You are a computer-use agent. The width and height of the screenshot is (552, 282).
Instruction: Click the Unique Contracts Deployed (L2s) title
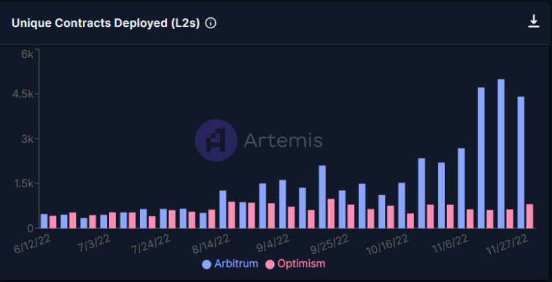coord(106,23)
